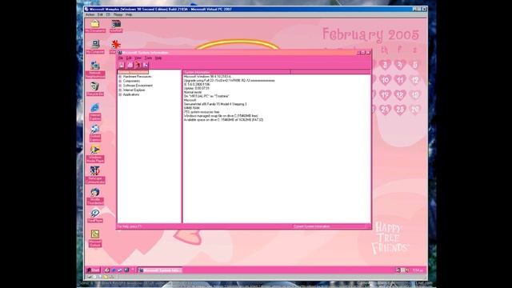Screen dimensions: 512x288
Task: Expand the Hardware Resources tree node
Action: [120, 77]
